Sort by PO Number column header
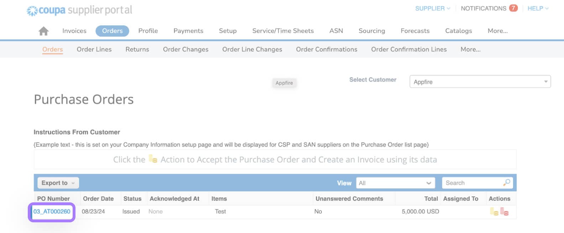Viewport: 564px width, 233px height. [53, 199]
